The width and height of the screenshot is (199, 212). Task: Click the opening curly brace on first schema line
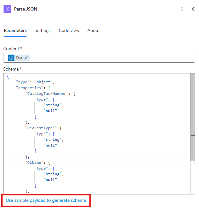click(8, 76)
